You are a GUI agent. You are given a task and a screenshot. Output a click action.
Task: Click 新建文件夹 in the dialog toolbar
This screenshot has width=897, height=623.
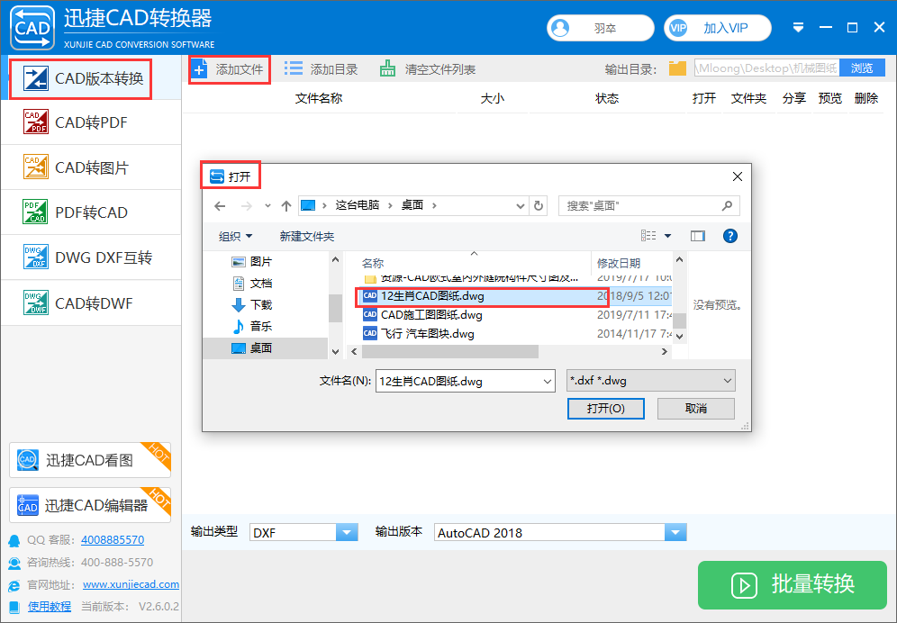coord(306,236)
